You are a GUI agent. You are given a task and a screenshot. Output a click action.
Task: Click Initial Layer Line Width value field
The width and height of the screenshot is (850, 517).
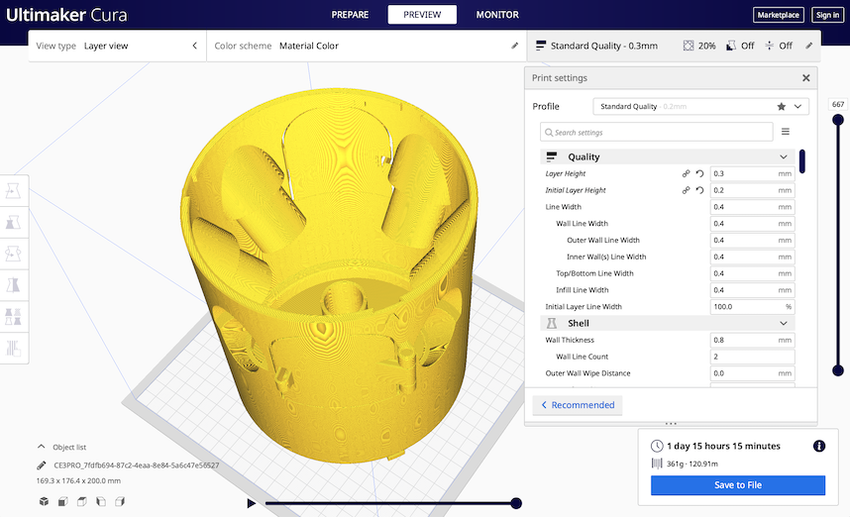coord(753,306)
